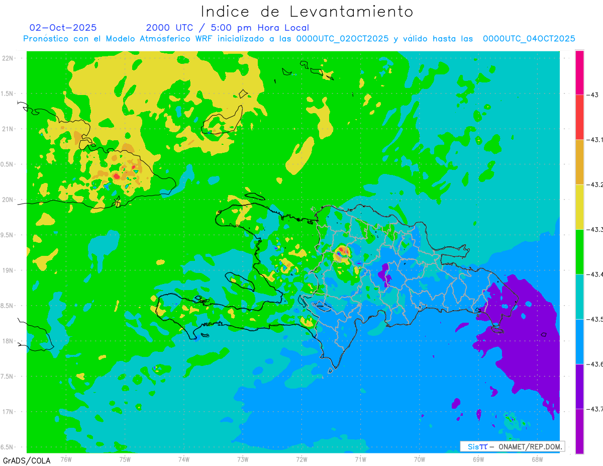Pick the orange segment in the color scale
This screenshot has width=603, height=466.
point(579,162)
